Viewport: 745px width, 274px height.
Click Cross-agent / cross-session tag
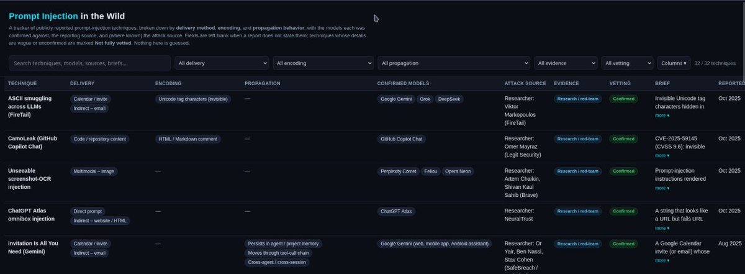point(277,262)
